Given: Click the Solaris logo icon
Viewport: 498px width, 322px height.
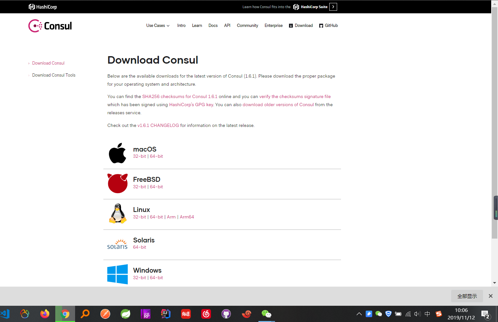Looking at the screenshot, I should 117,244.
